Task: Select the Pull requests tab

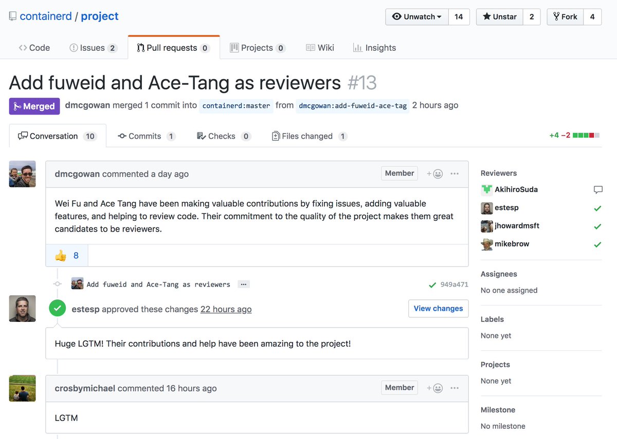Action: tap(174, 48)
